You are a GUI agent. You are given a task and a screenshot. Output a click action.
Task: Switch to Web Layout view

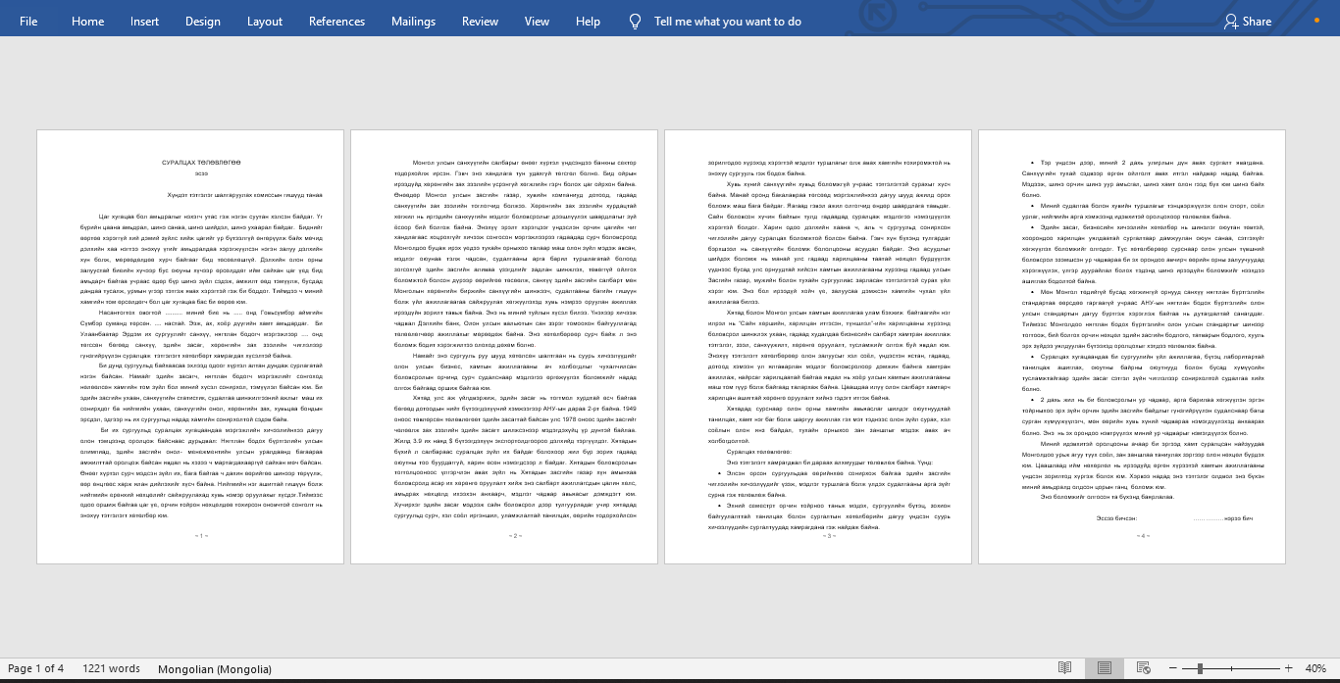click(1143, 668)
